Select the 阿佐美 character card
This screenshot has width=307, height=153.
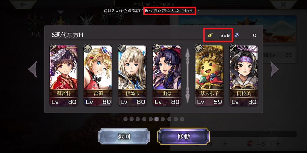coord(244,76)
